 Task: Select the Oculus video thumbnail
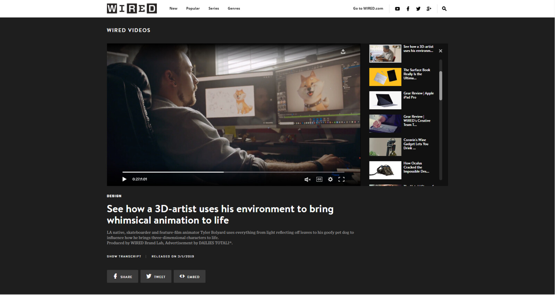pos(385,170)
